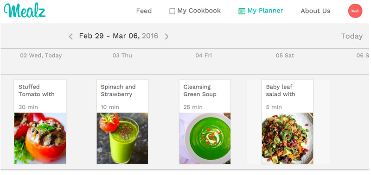The image size is (371, 175).
Task: Select the My Planner tab
Action: [265, 11]
